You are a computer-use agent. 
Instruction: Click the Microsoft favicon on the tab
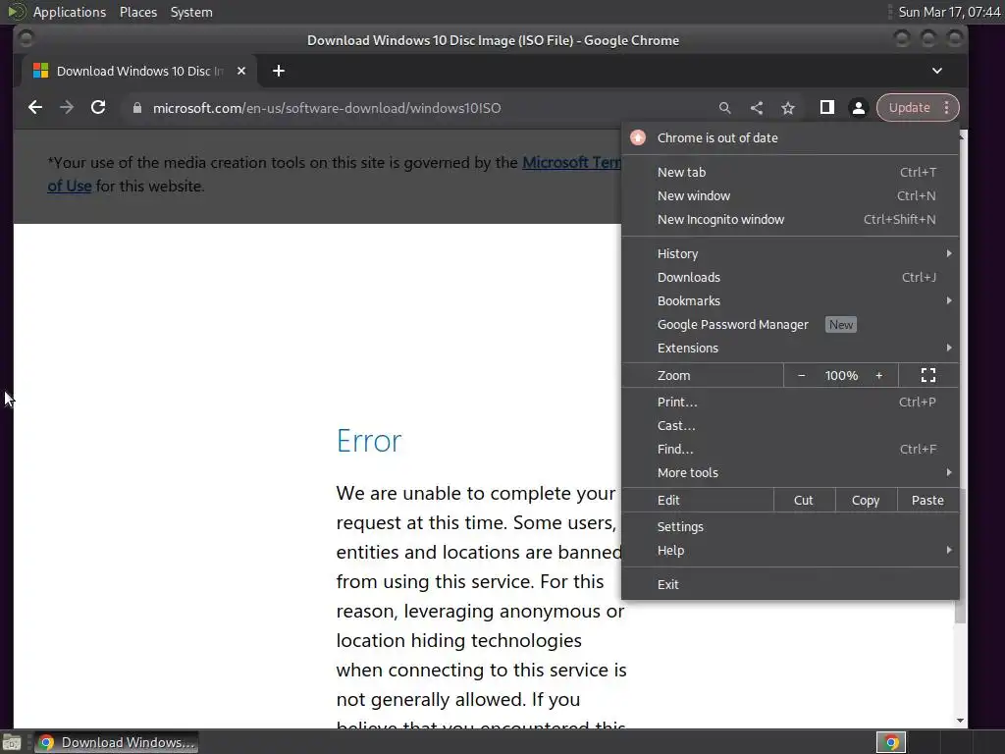click(x=40, y=71)
